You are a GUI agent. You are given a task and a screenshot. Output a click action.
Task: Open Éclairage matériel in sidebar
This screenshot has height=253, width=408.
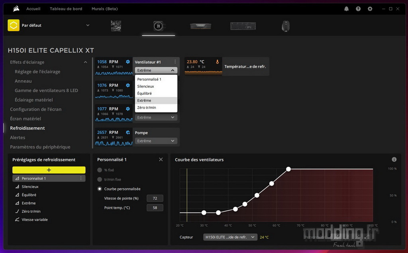point(33,100)
